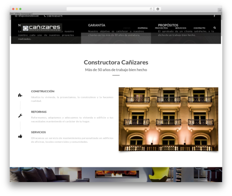Click the email envelope icon in top bar
The image size is (232, 196).
pyautogui.click(x=16, y=16)
